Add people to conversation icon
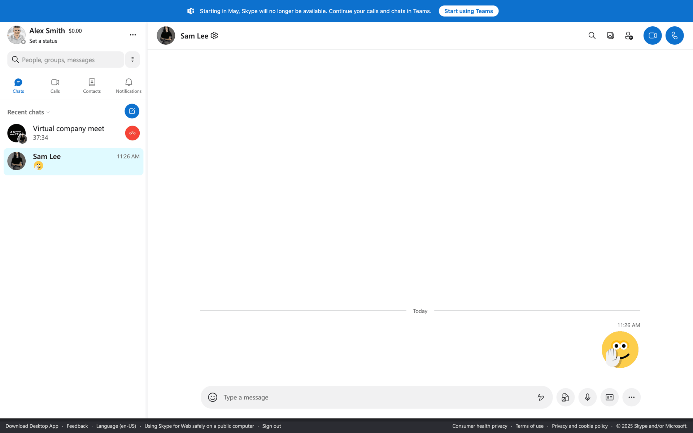693x433 pixels. [629, 35]
